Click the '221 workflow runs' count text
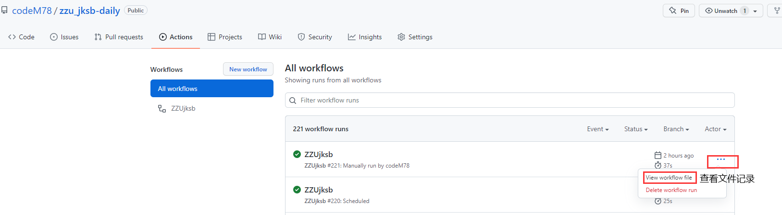 click(x=321, y=129)
